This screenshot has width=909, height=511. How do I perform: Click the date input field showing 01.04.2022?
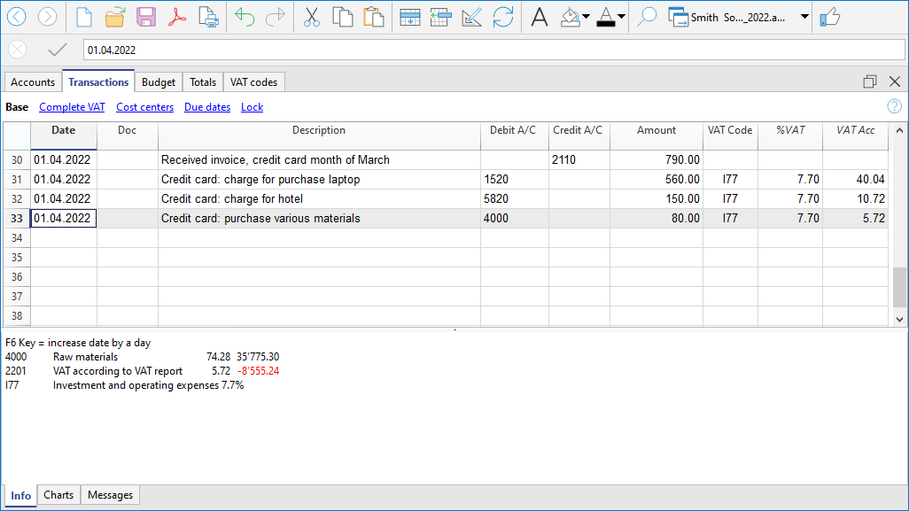tap(492, 50)
